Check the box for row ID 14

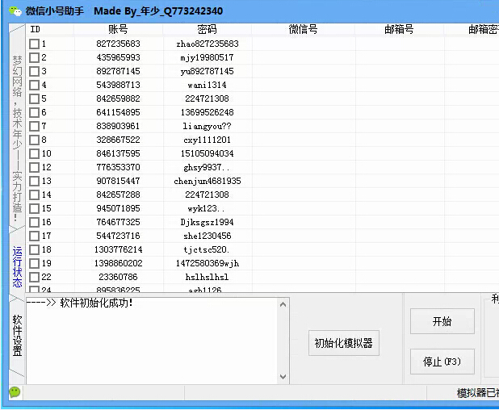34,195
